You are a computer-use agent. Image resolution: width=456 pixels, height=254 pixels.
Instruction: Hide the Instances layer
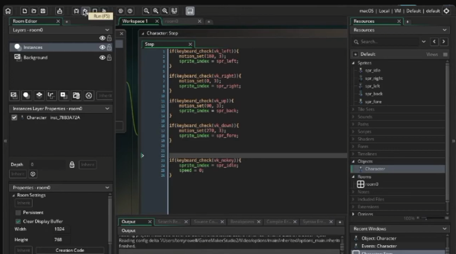click(x=102, y=47)
